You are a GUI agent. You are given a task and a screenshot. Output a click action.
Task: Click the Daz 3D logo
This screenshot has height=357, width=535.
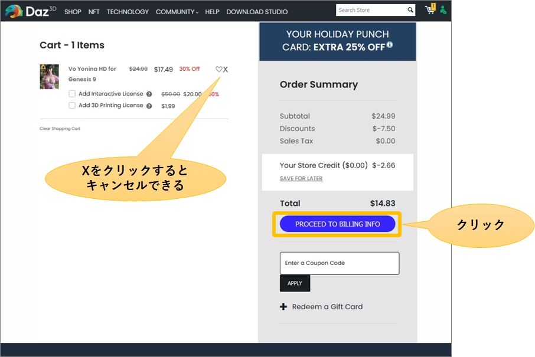30,11
